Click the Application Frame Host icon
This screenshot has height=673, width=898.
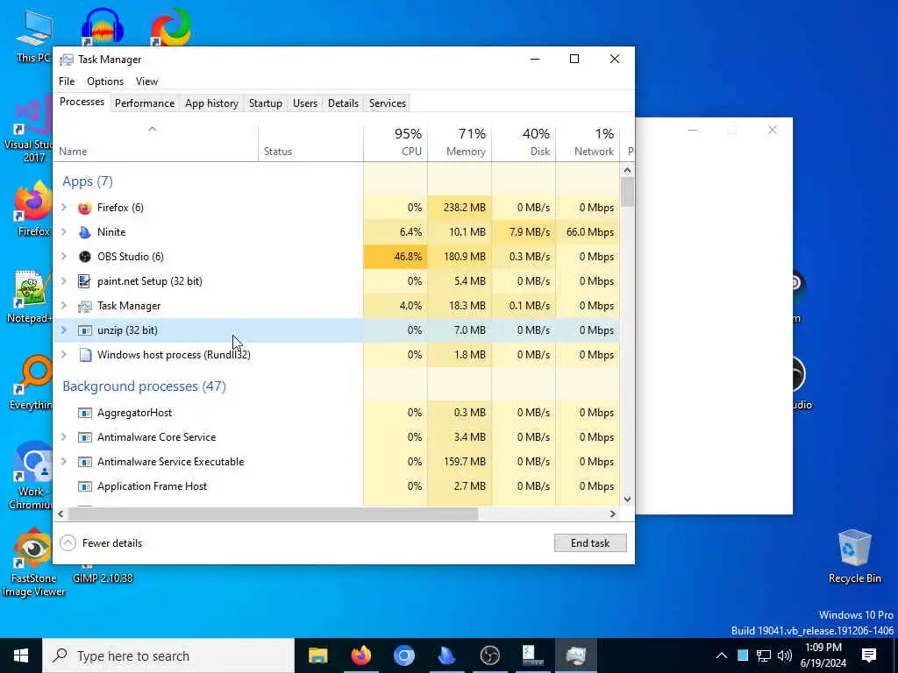(85, 486)
